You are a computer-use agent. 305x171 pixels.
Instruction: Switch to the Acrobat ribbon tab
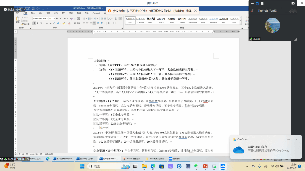(96, 13)
